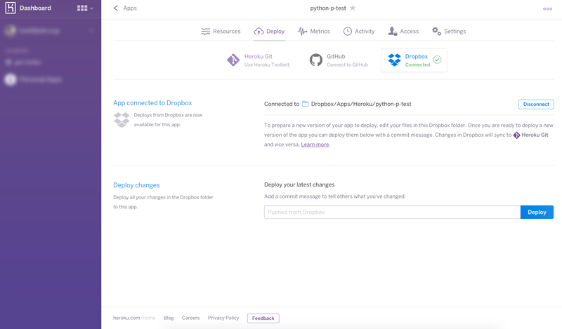Click the green Connected checkmark icon
This screenshot has width=562, height=329.
click(x=437, y=60)
